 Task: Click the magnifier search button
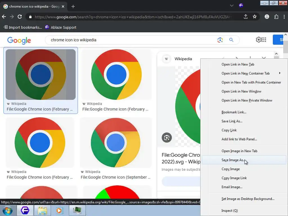(x=231, y=40)
